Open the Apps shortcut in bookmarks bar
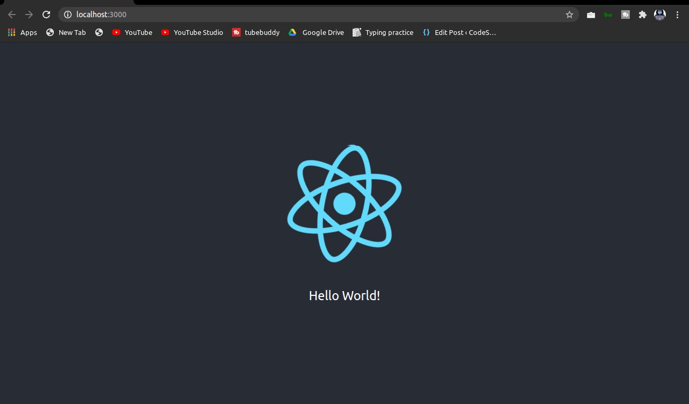Screen dimensions: 689x404 point(23,32)
